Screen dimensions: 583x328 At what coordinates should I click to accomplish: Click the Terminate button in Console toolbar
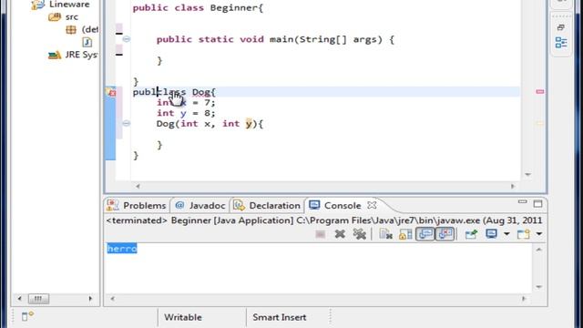[x=320, y=234]
